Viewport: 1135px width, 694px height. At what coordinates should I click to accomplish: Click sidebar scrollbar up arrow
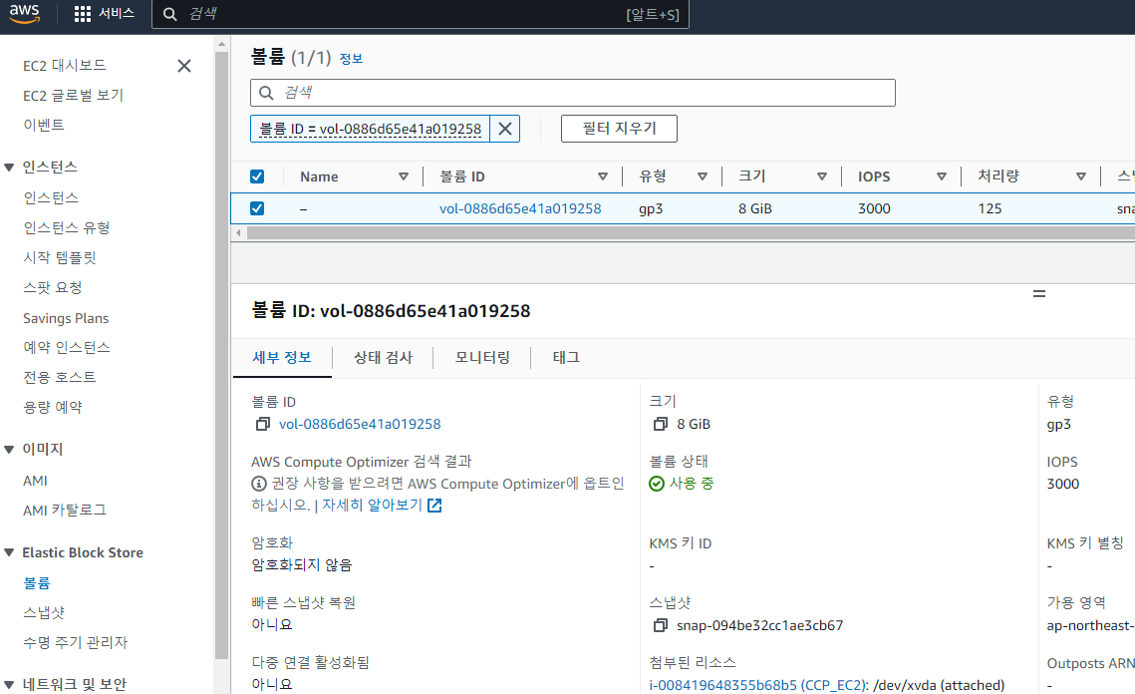tap(221, 44)
